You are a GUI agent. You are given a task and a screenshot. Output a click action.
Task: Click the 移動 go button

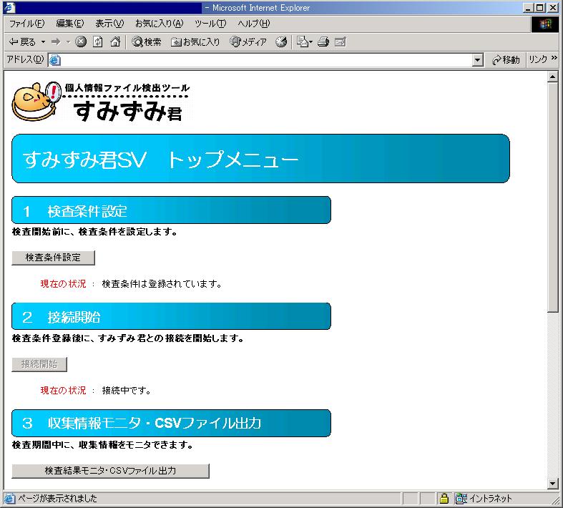point(506,60)
